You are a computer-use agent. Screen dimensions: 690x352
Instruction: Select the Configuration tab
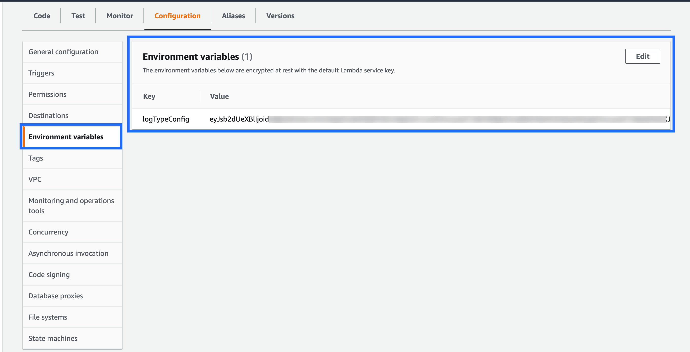(x=177, y=16)
